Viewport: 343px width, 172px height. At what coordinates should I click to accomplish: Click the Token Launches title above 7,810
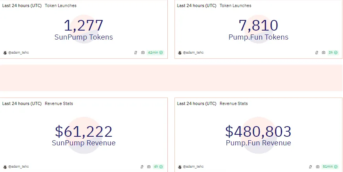coord(235,5)
